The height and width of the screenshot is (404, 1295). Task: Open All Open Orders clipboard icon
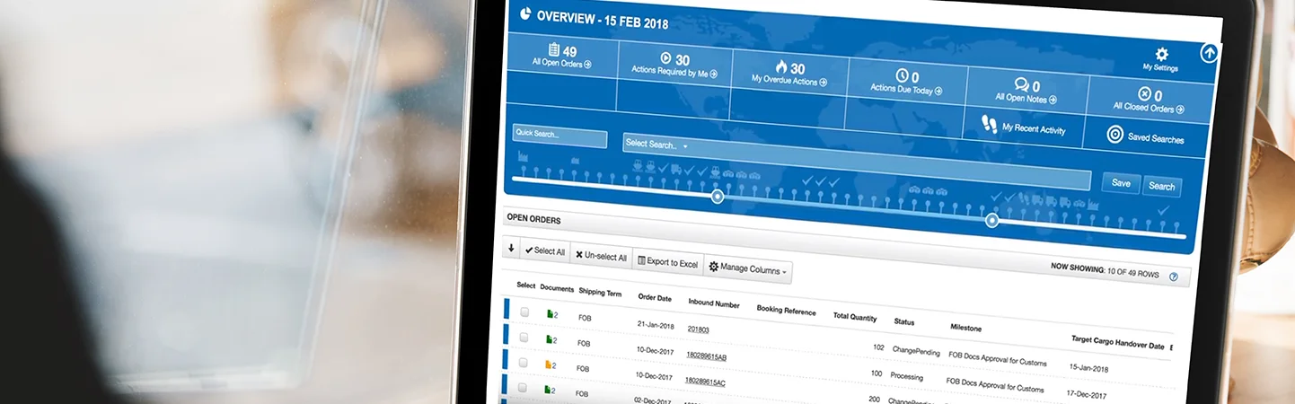click(x=553, y=49)
